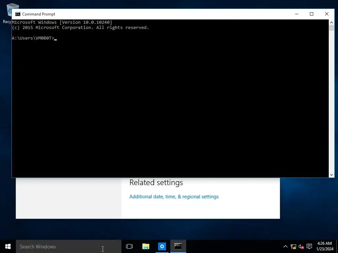
Task: Open the network status tray icon
Action: 293,246
